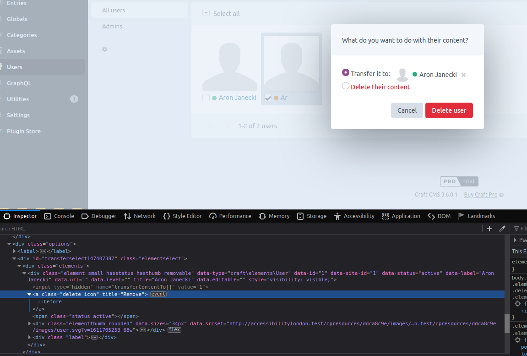Expand the elementthumb rounded div node
The width and height of the screenshot is (527, 356).
coord(29,323)
